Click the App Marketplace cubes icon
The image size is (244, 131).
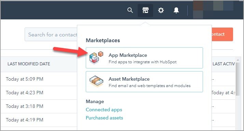tap(96, 58)
